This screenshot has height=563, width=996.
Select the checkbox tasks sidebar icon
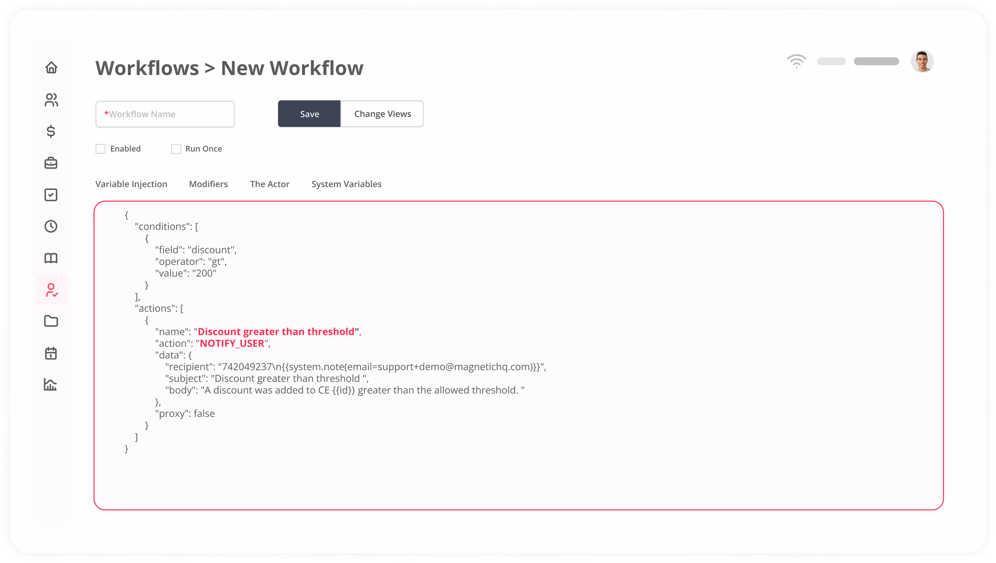coord(51,195)
